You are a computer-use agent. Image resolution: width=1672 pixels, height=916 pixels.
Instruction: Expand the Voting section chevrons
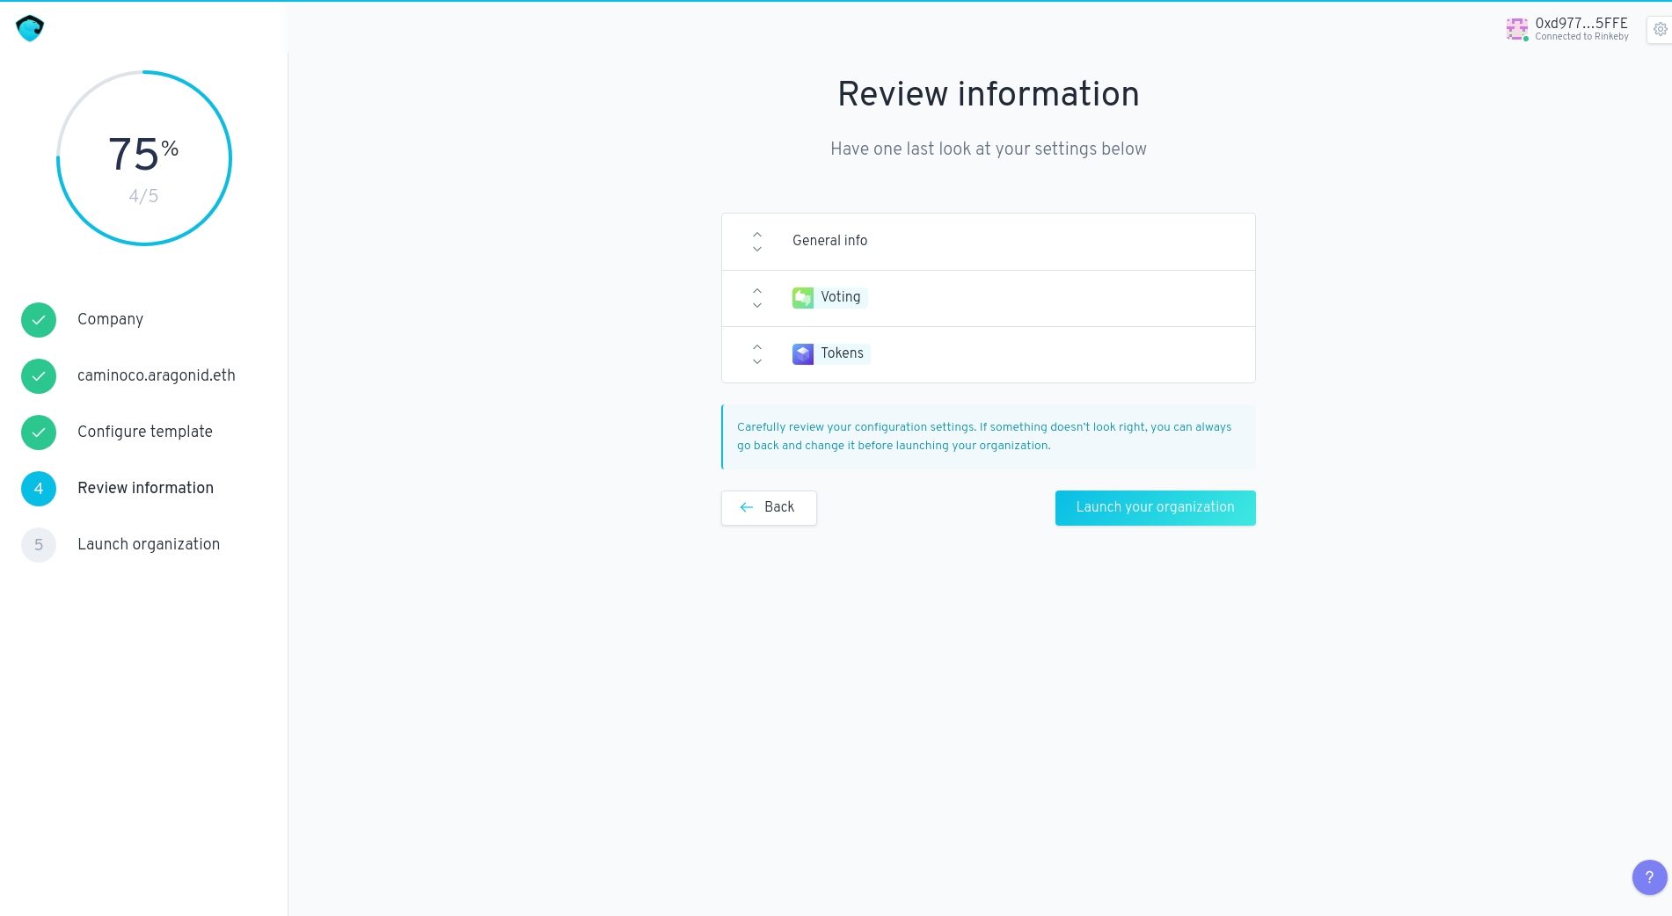(756, 298)
